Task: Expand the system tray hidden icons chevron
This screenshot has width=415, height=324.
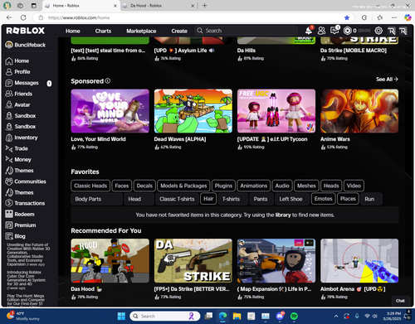Action: (x=336, y=316)
